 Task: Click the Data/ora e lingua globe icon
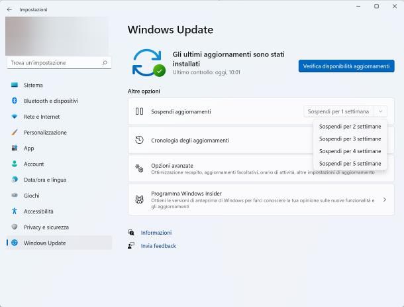15,180
